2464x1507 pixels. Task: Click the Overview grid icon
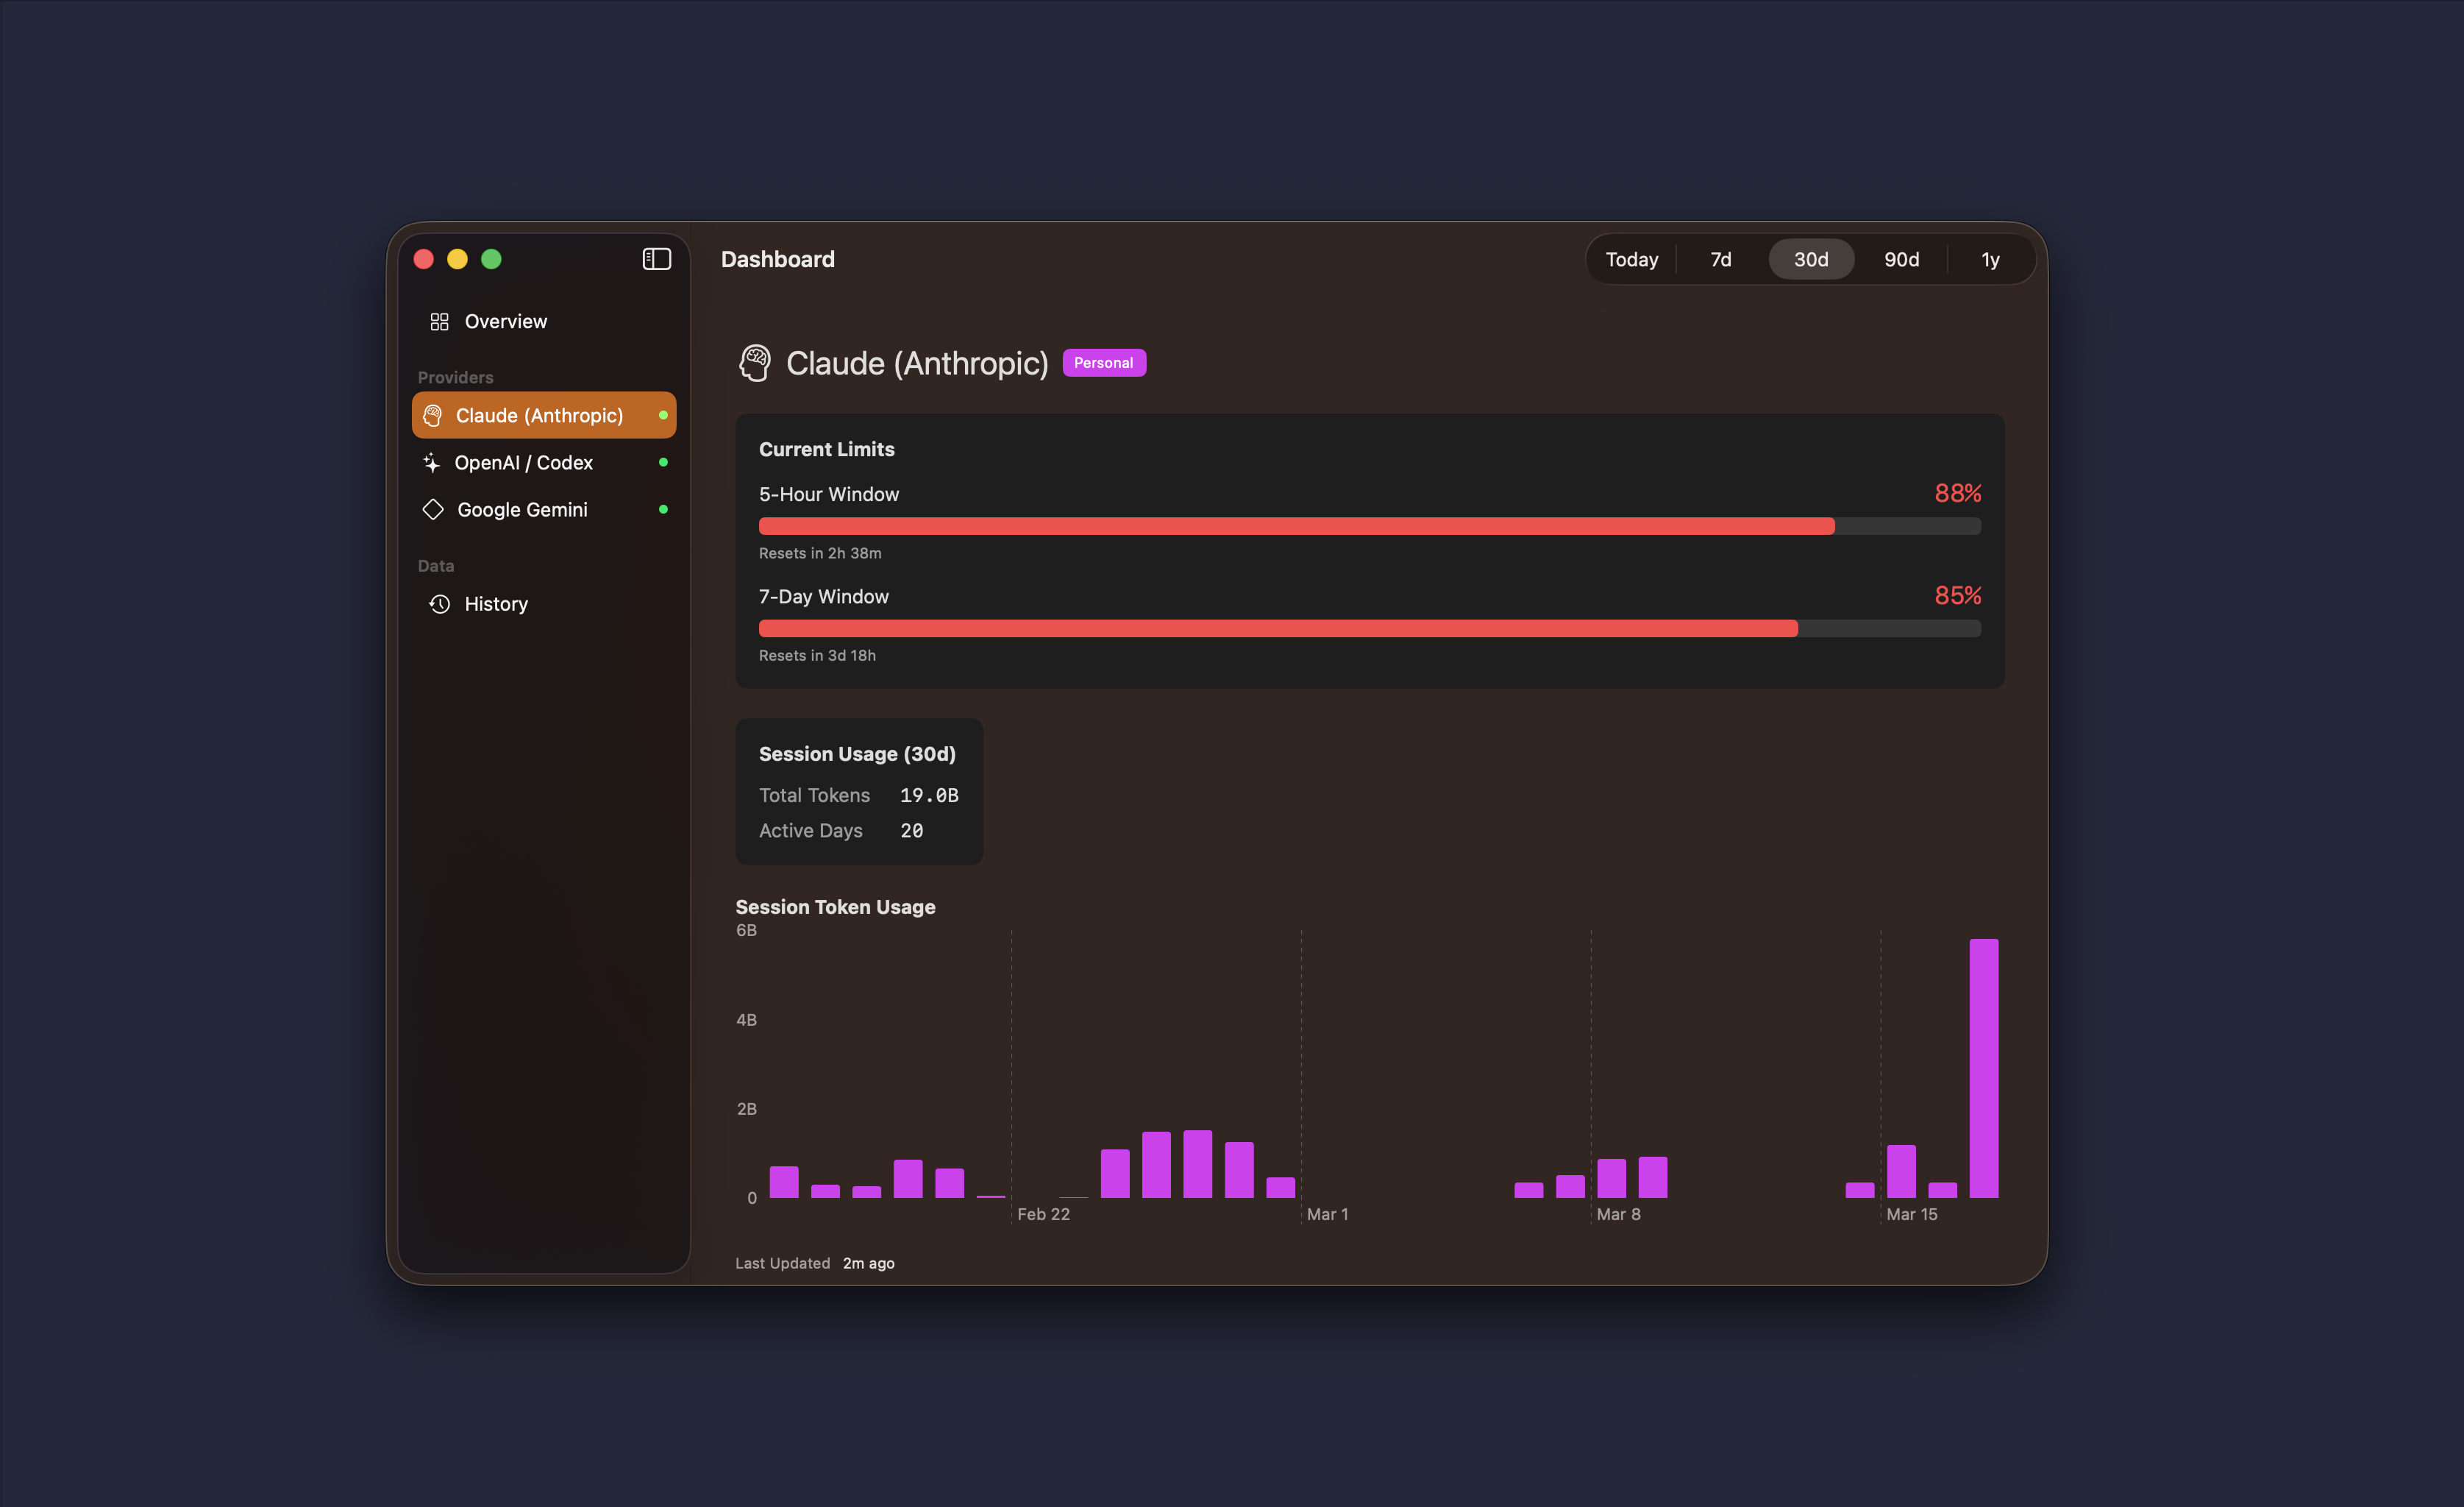point(439,322)
